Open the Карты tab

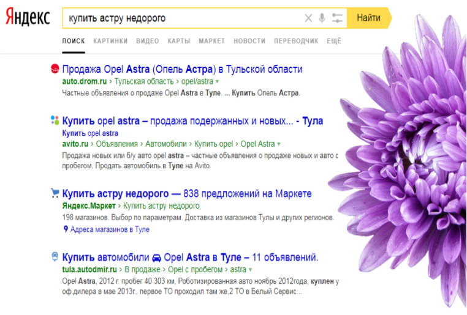(x=179, y=41)
